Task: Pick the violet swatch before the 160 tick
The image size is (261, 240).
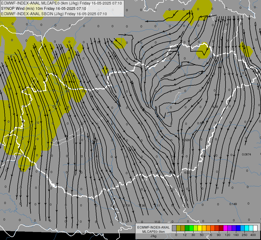Action: click(234, 228)
